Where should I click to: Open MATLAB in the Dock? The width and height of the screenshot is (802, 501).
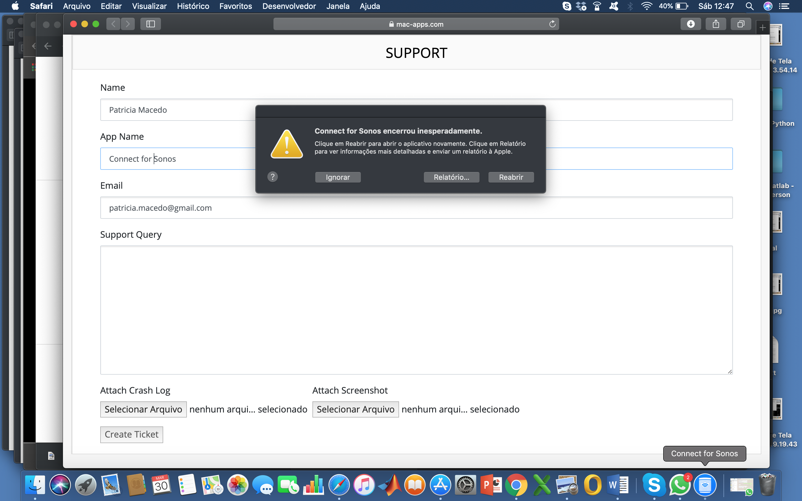(389, 485)
